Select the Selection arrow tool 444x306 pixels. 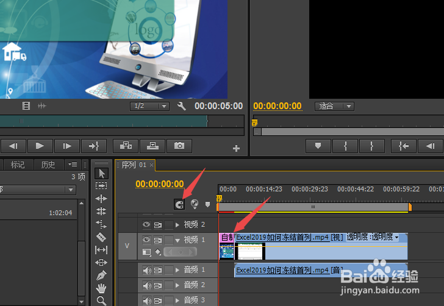[101, 173]
